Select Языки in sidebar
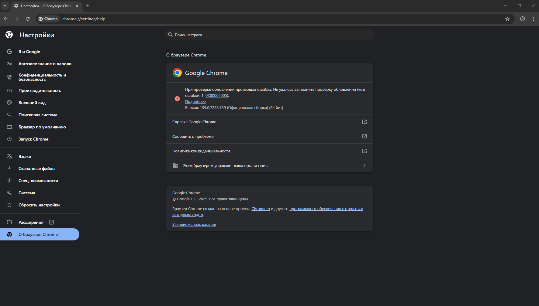This screenshot has height=306, width=539. [40, 156]
